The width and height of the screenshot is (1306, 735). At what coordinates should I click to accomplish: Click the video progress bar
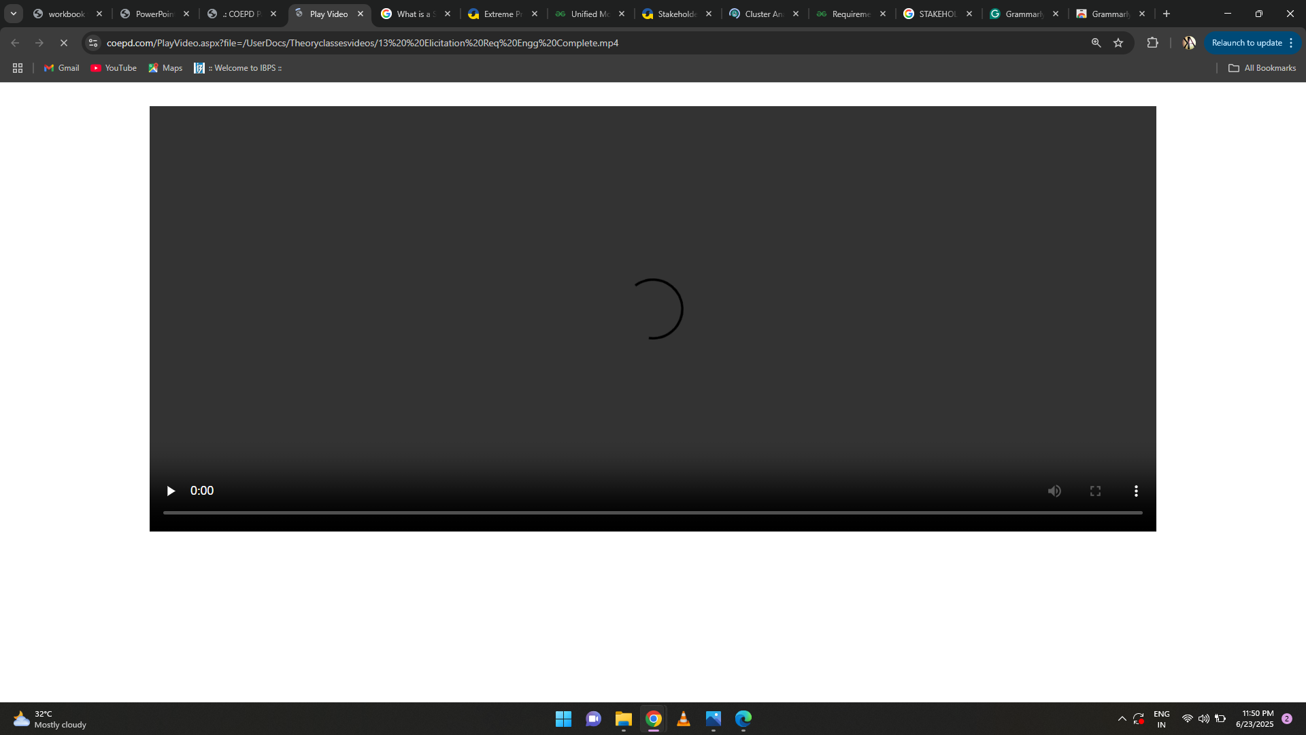[652, 512]
